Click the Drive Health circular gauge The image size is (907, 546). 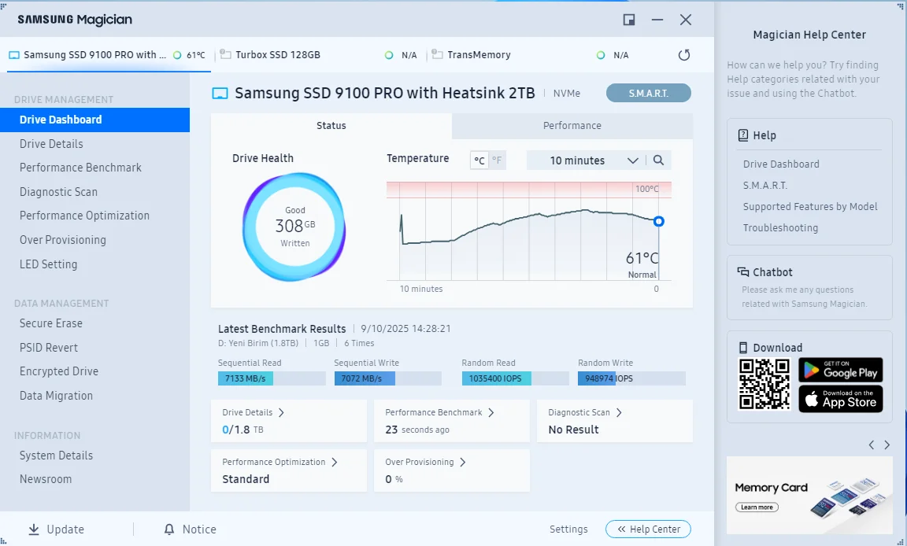pyautogui.click(x=294, y=227)
